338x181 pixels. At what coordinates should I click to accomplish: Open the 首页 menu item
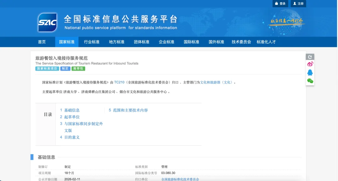[42, 42]
